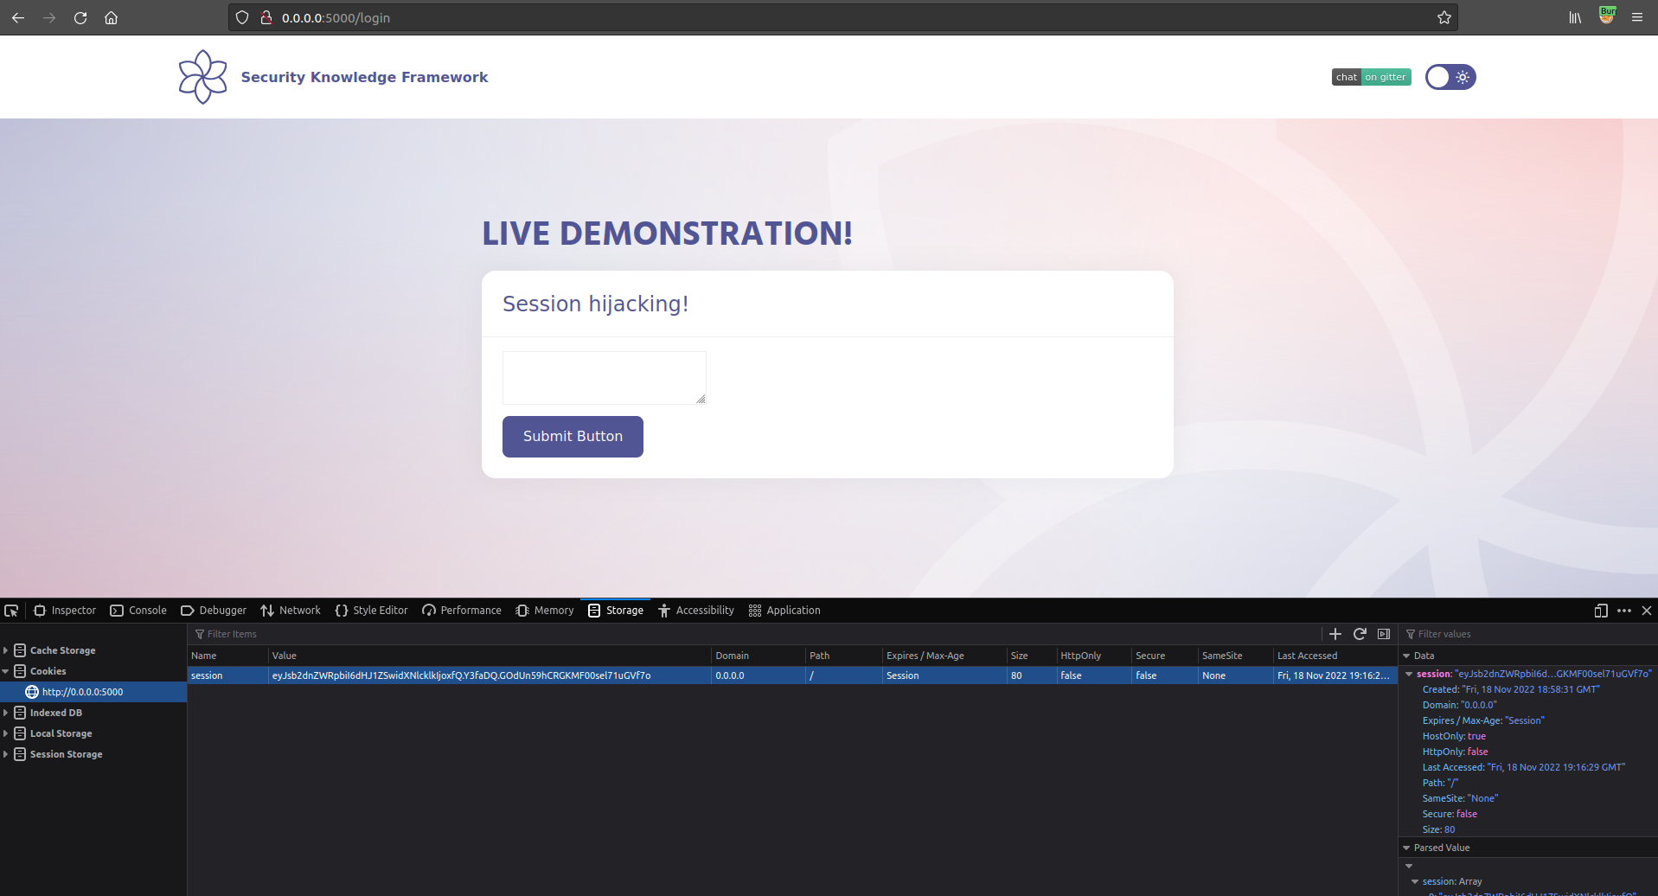Select the http://0.0.0.0:5000 cookie host
This screenshot has width=1658, height=896.
pyautogui.click(x=93, y=692)
